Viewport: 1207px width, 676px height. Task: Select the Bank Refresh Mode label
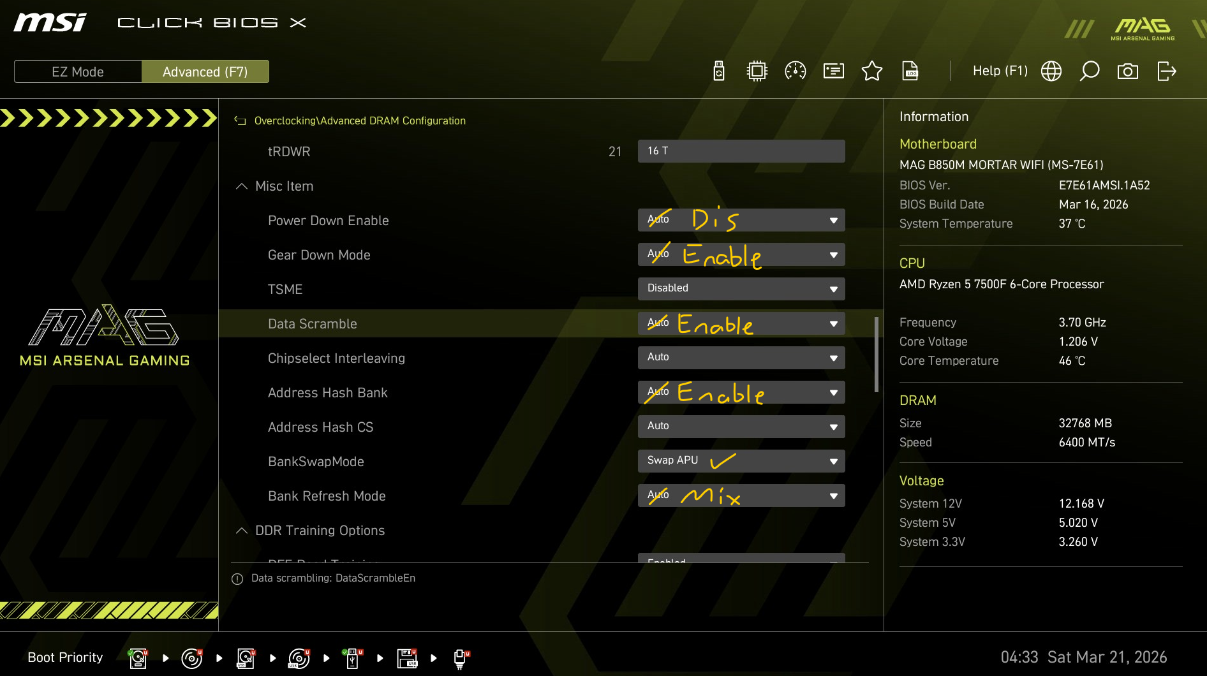pos(327,496)
